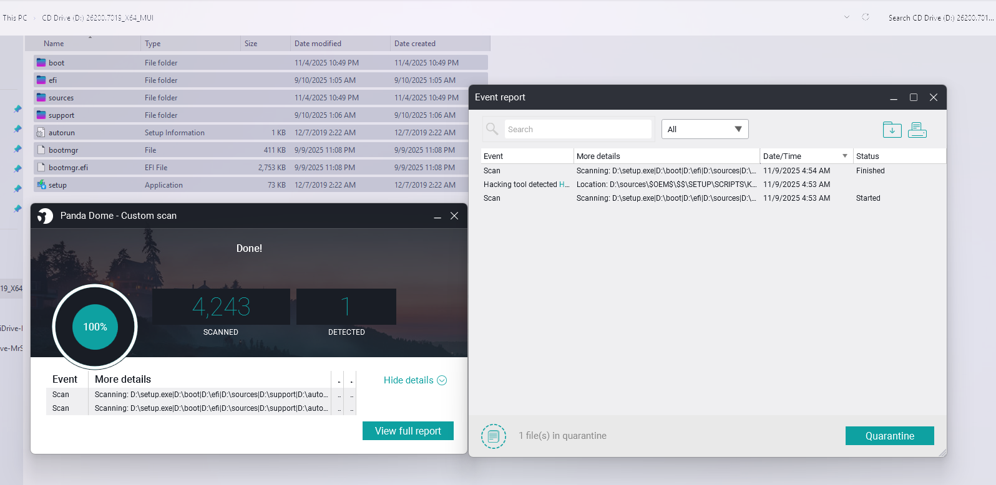This screenshot has width=996, height=485.
Task: Click the Explorer refresh icon in address bar
Action: 866,17
